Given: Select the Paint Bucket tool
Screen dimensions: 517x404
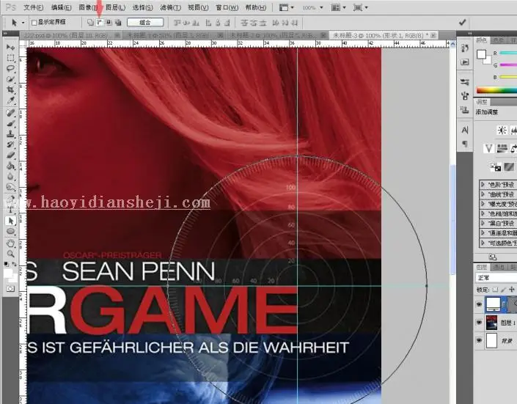Looking at the screenshot, I should coord(10,166).
